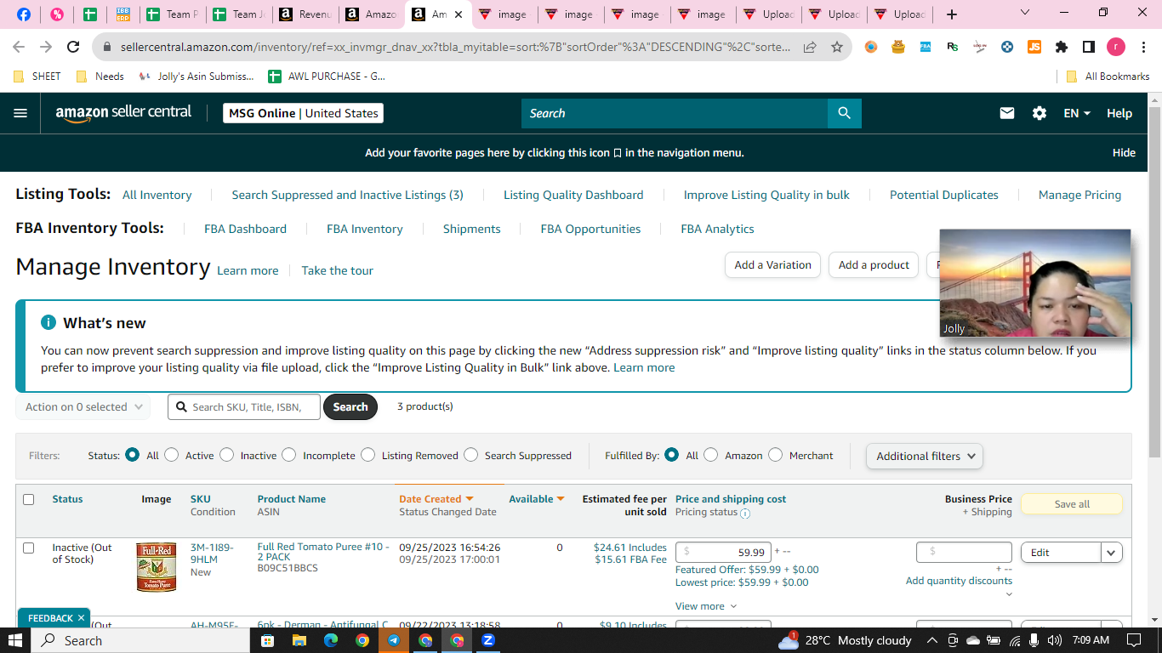This screenshot has height=653, width=1162.
Task: Open FBA Analytics
Action: click(x=717, y=229)
